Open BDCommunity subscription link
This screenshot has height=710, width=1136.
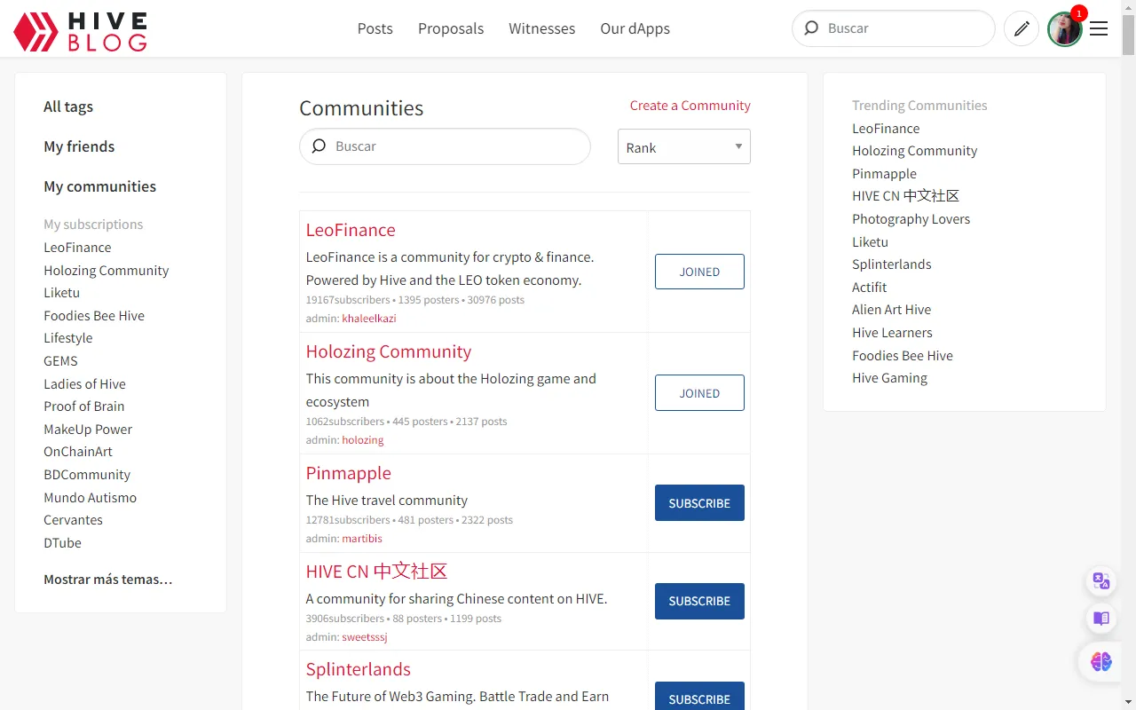[x=87, y=475]
